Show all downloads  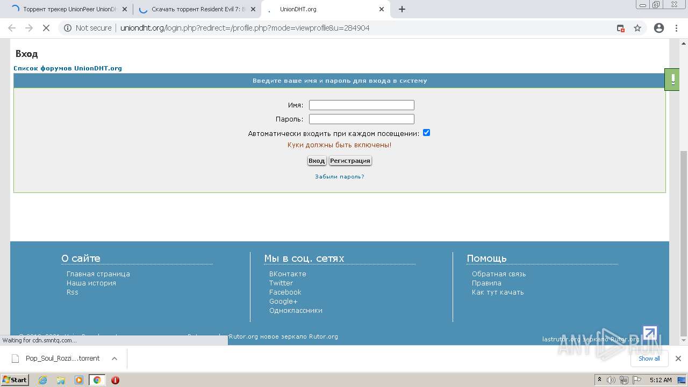click(649, 359)
